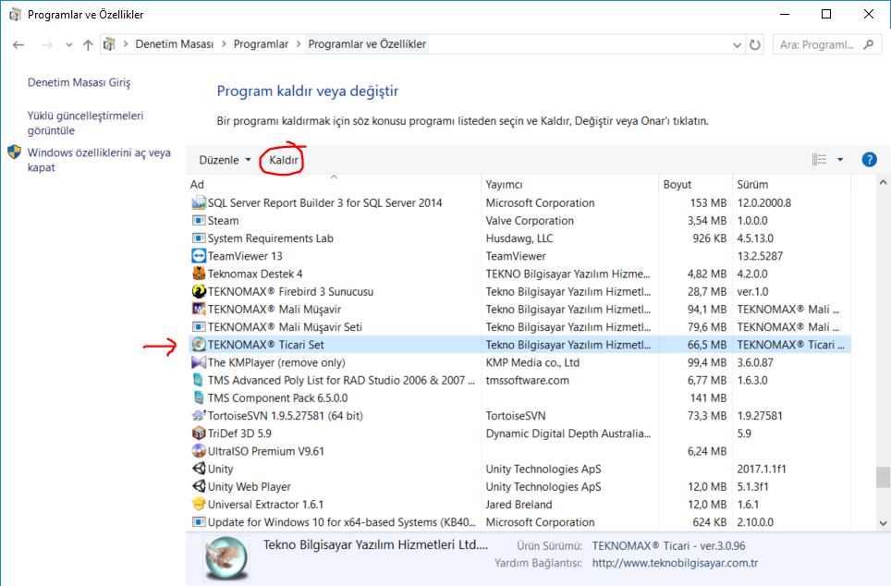Open the address bar history dropdown
This screenshot has width=891, height=586.
click(737, 44)
